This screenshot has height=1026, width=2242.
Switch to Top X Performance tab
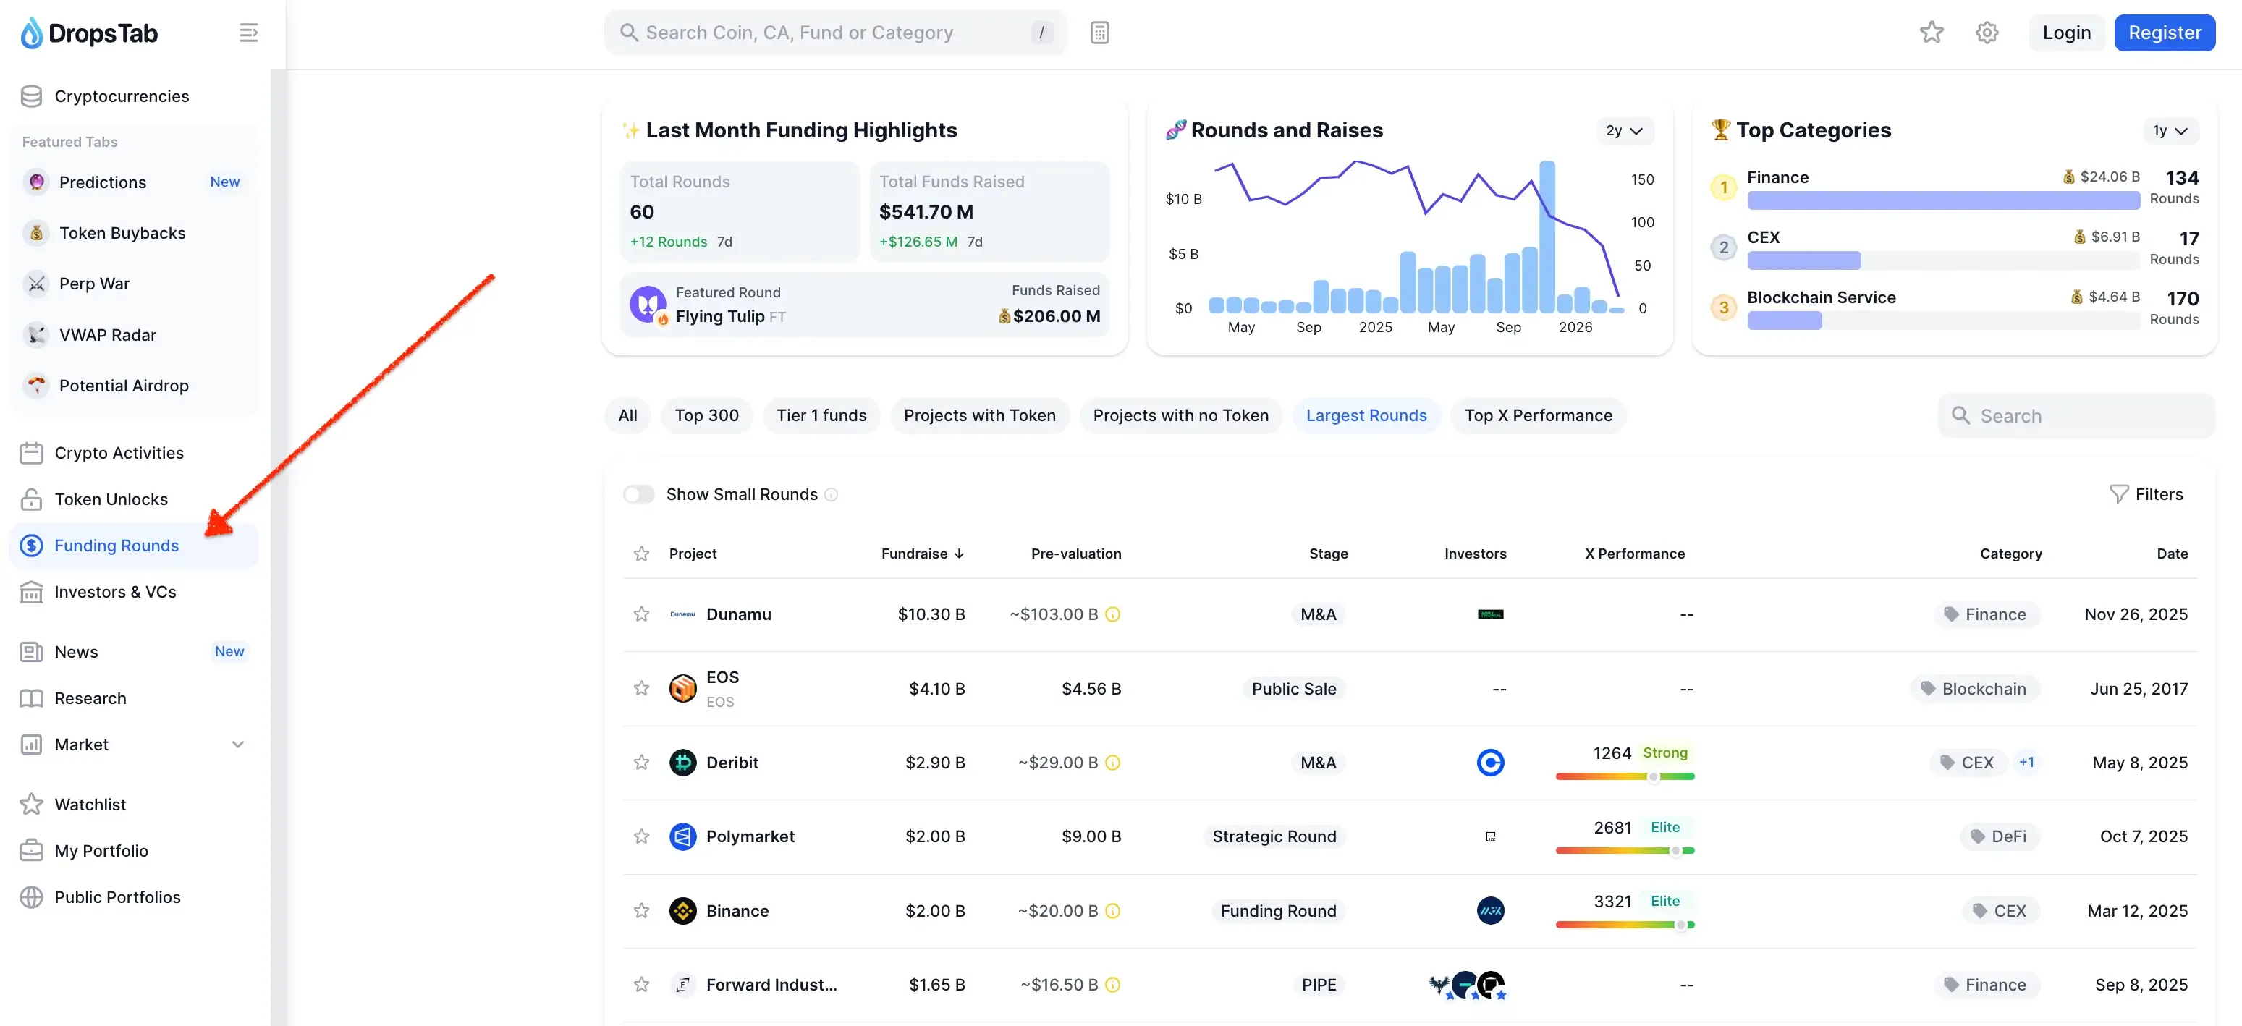point(1538,416)
